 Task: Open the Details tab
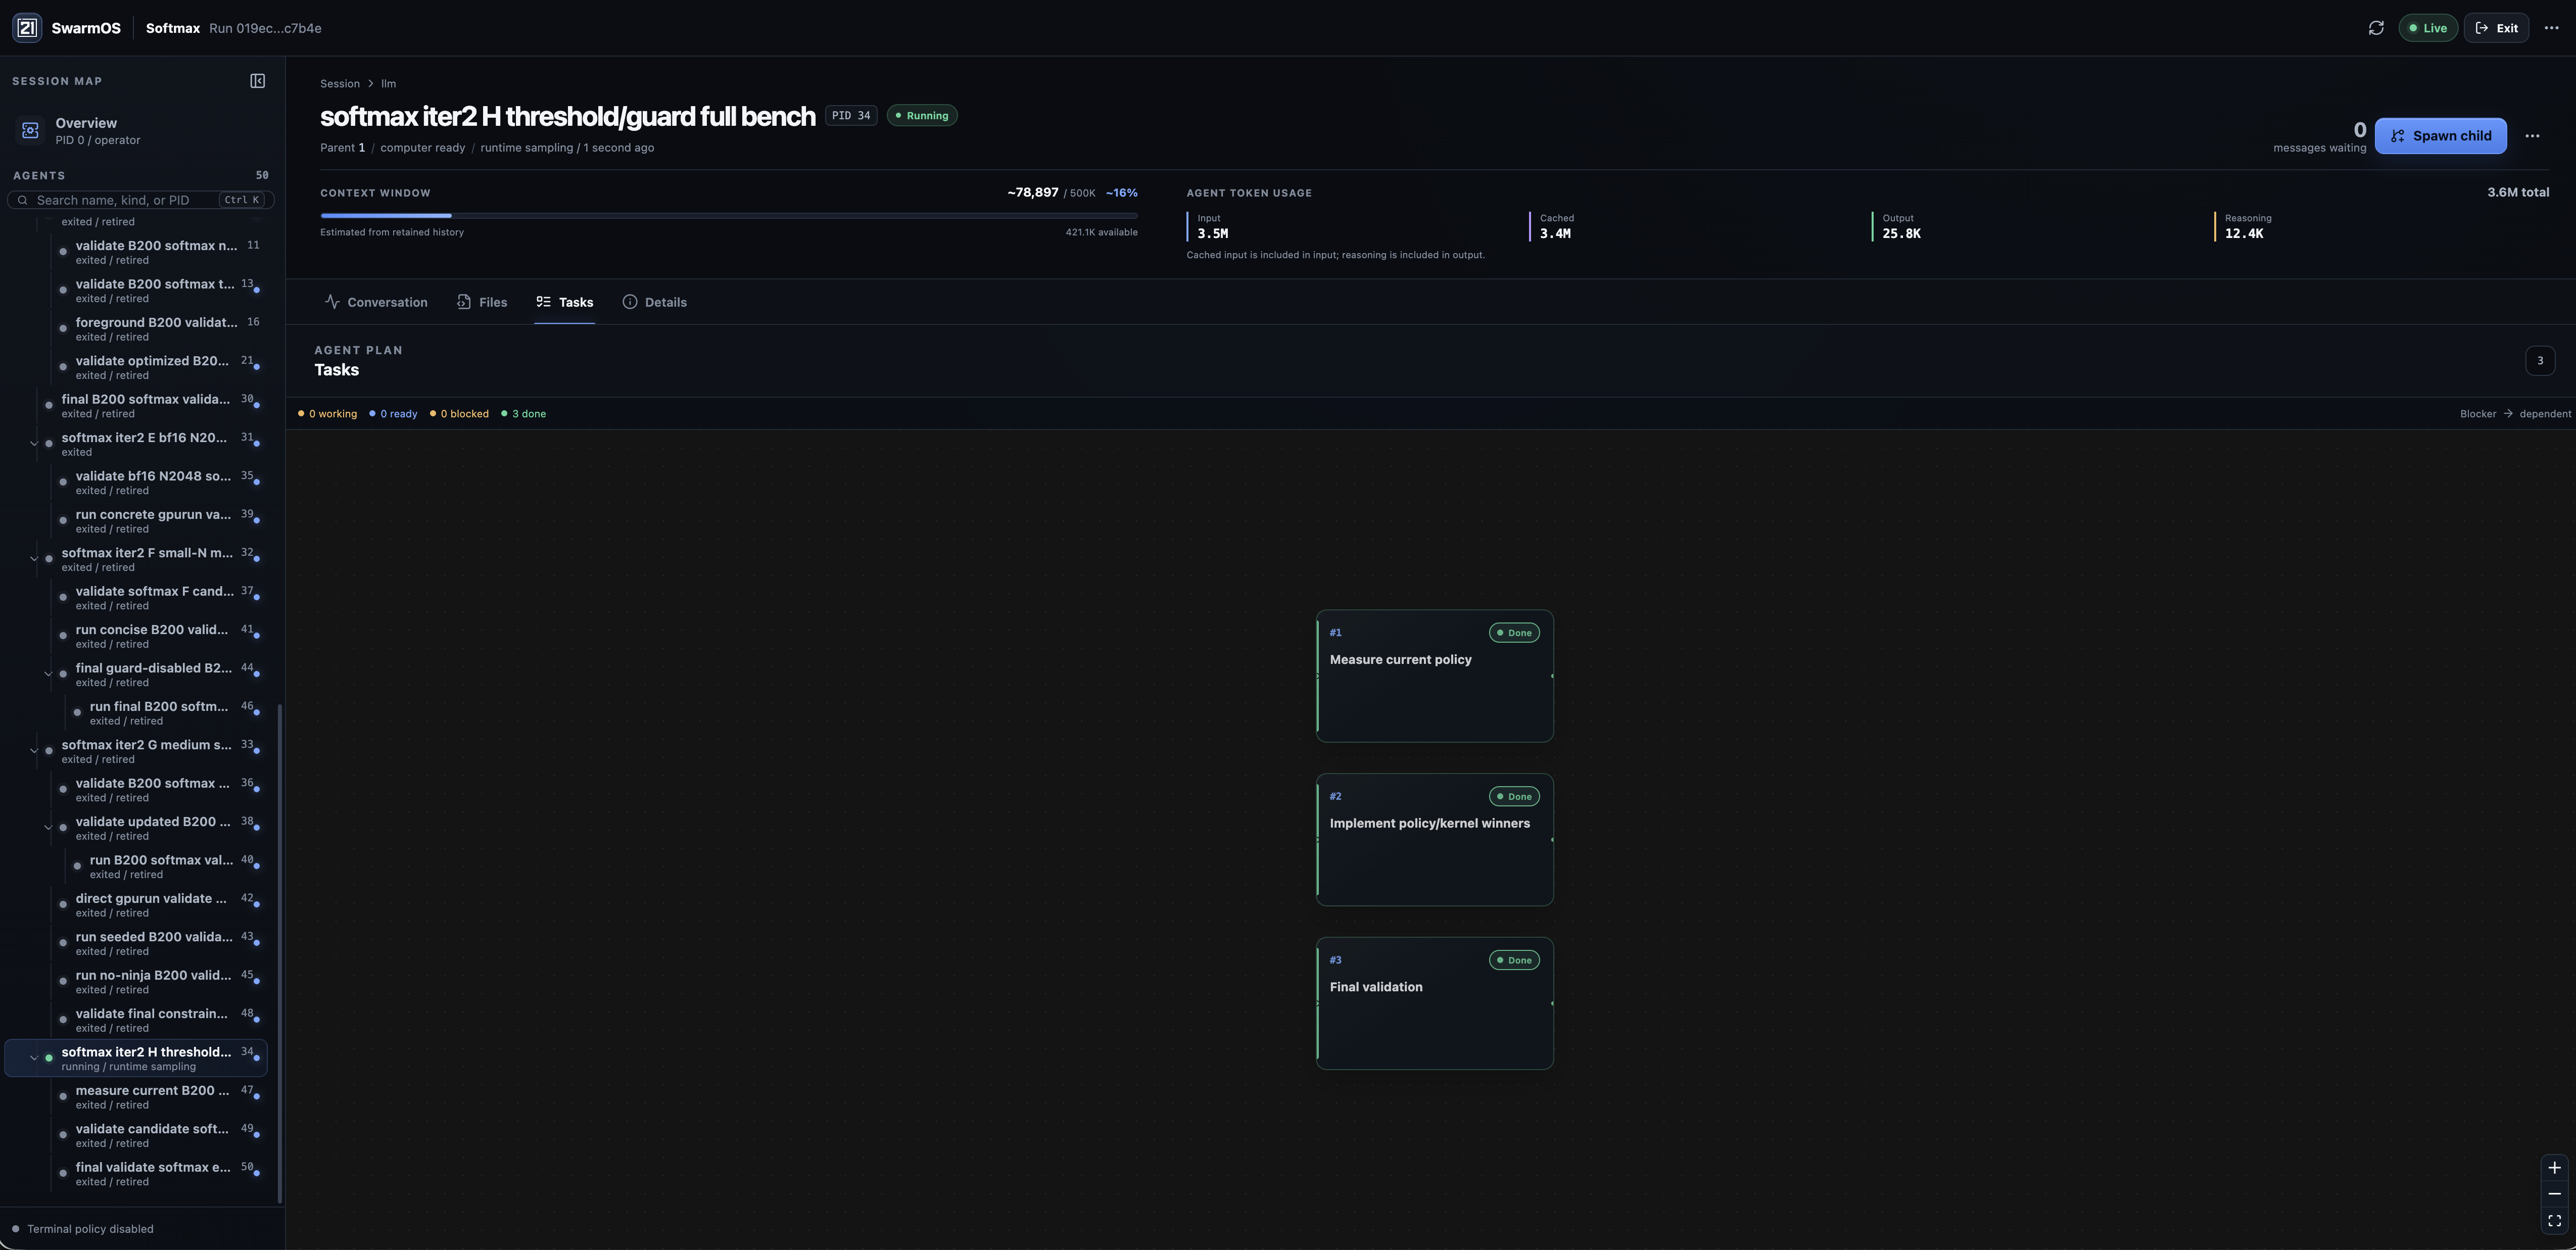654,302
